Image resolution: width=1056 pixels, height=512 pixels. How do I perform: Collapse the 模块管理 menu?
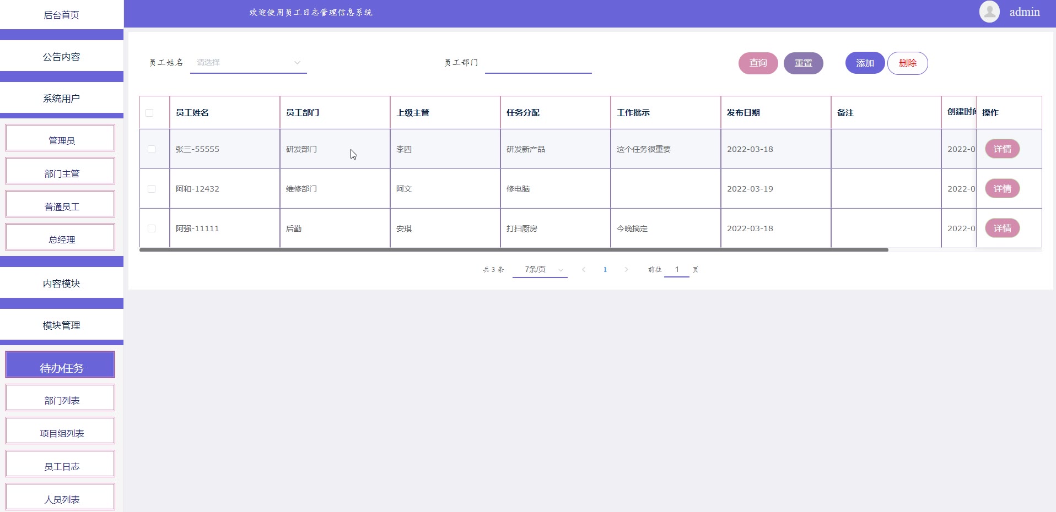(x=61, y=325)
